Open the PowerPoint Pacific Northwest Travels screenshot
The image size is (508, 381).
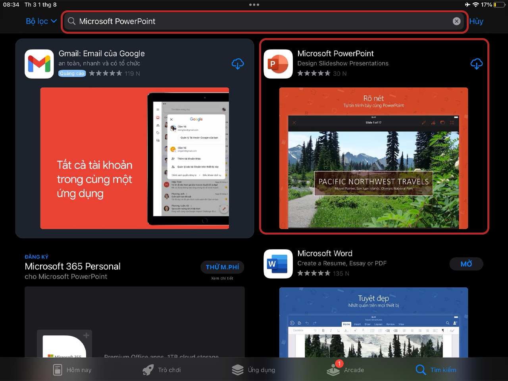tap(373, 158)
